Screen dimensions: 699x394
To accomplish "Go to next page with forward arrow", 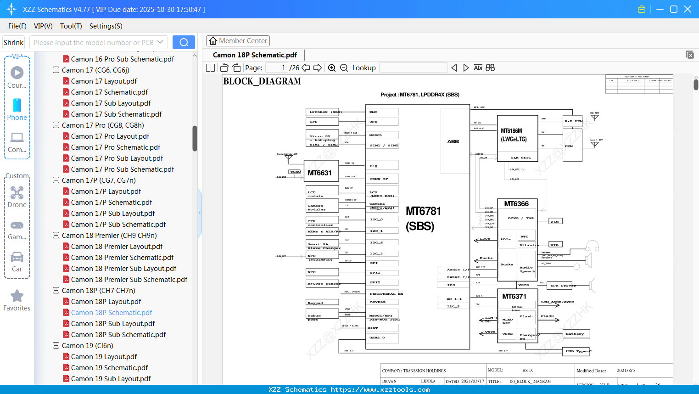I will coord(318,68).
